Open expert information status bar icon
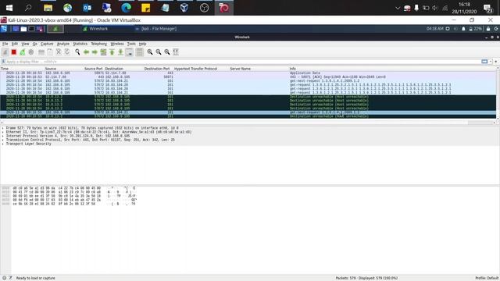The height and width of the screenshot is (281, 500). tap(4, 278)
